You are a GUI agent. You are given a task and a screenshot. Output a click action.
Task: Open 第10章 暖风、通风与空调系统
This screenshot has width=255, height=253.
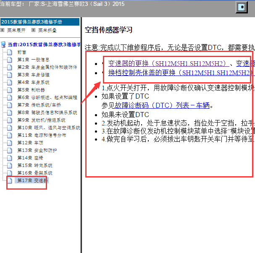[49, 128]
